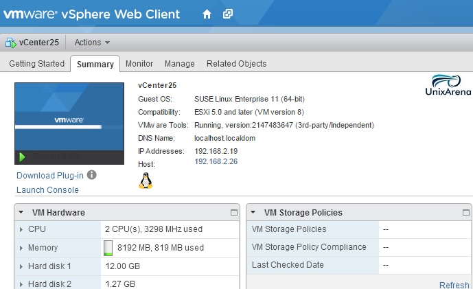This screenshot has height=289, width=473.
Task: Select the IP address 192.168.2.19 text
Action: 216,151
